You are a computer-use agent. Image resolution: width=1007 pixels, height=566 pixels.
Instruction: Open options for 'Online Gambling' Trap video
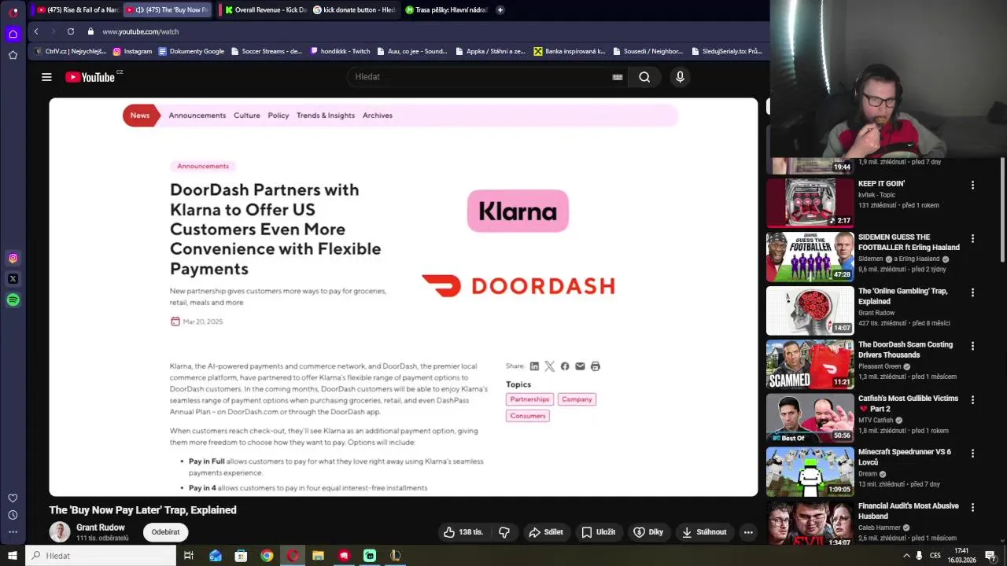pos(972,292)
